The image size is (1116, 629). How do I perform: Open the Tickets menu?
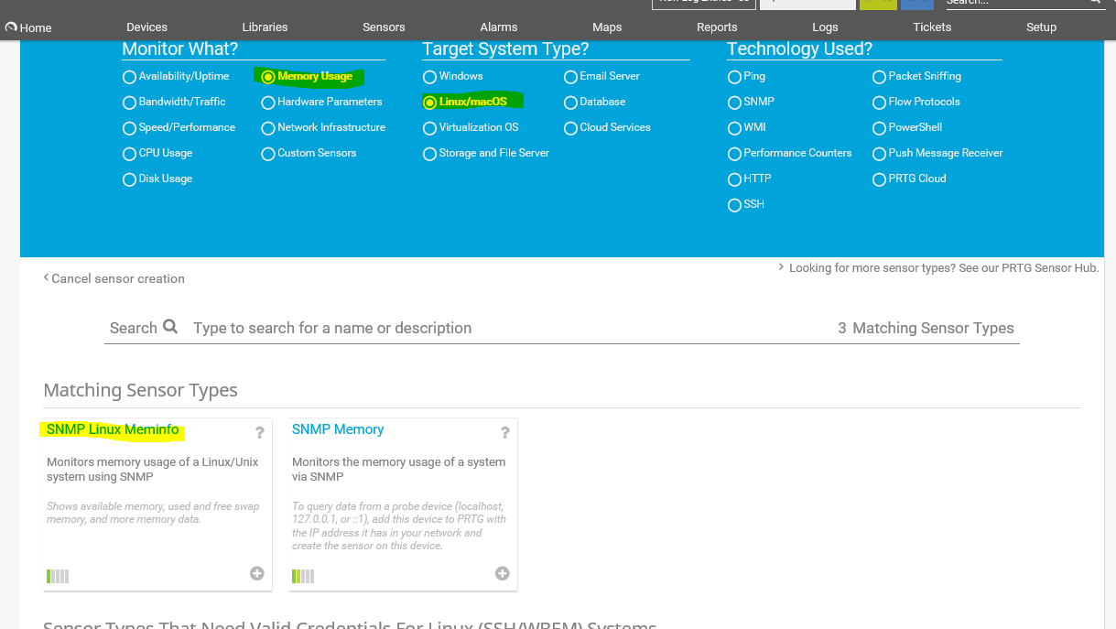point(932,27)
